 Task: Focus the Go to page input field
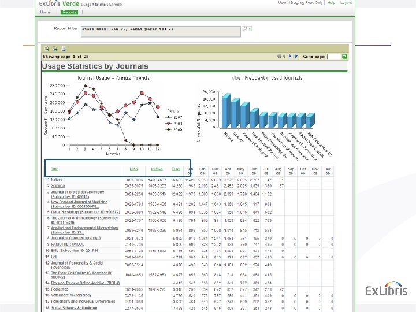(x=334, y=57)
